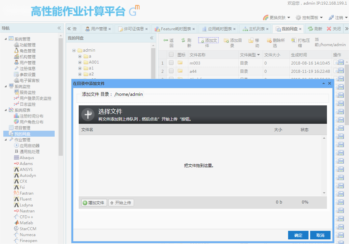The height and width of the screenshot is (244, 349).
Task: Switch to the 用户管理 tab
Action: pos(97,29)
